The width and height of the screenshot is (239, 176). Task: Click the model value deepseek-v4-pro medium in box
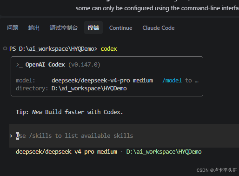click(102, 81)
